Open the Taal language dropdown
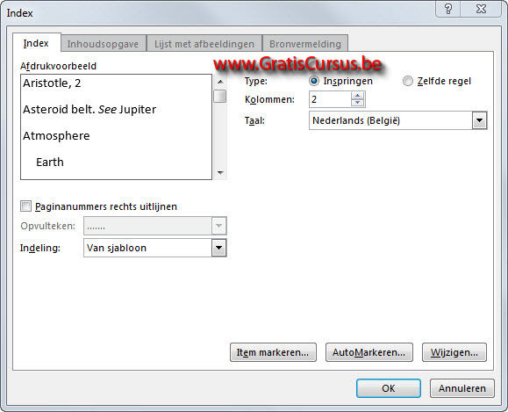508x412 pixels. 479,120
